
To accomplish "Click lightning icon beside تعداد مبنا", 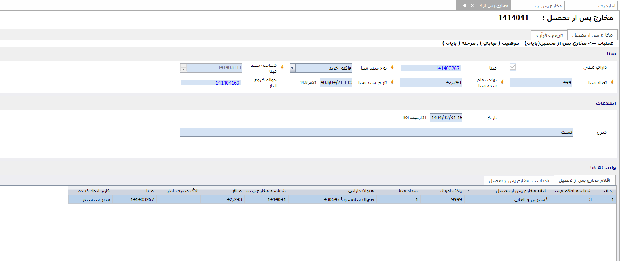I will point(612,82).
